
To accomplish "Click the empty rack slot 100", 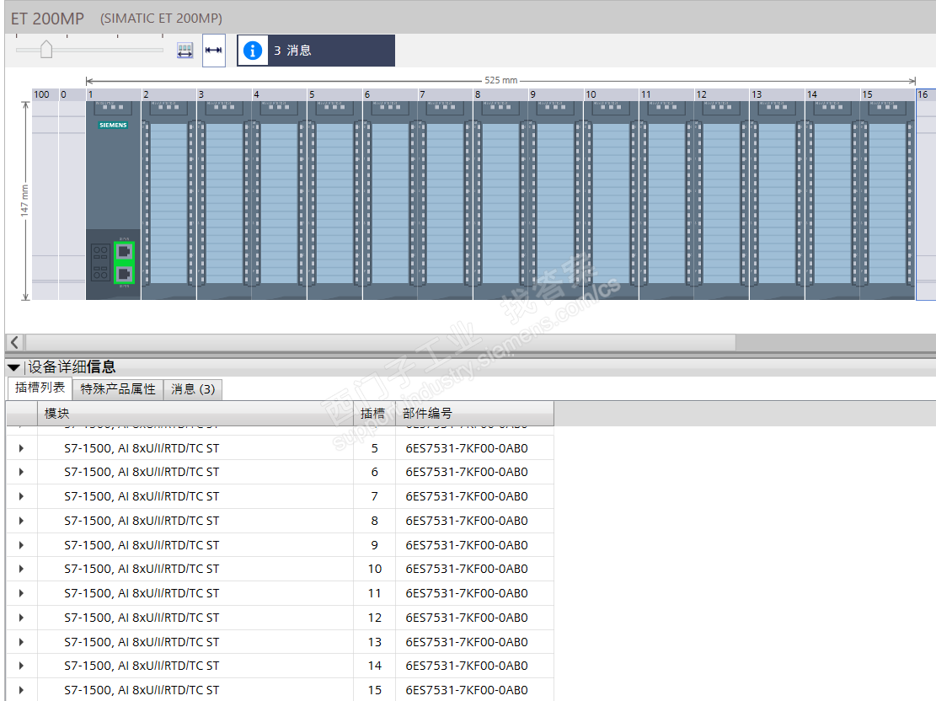I will pos(45,200).
